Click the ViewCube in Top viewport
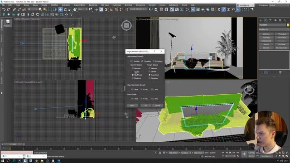This screenshot has height=163, width=290. tap(126, 25)
